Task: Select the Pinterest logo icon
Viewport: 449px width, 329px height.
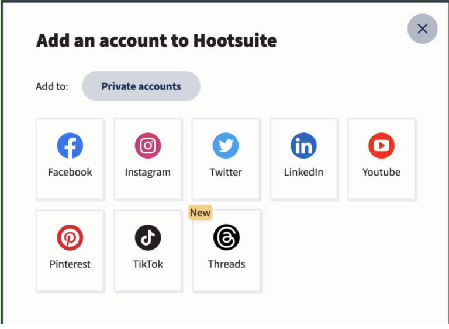Action: tap(70, 238)
